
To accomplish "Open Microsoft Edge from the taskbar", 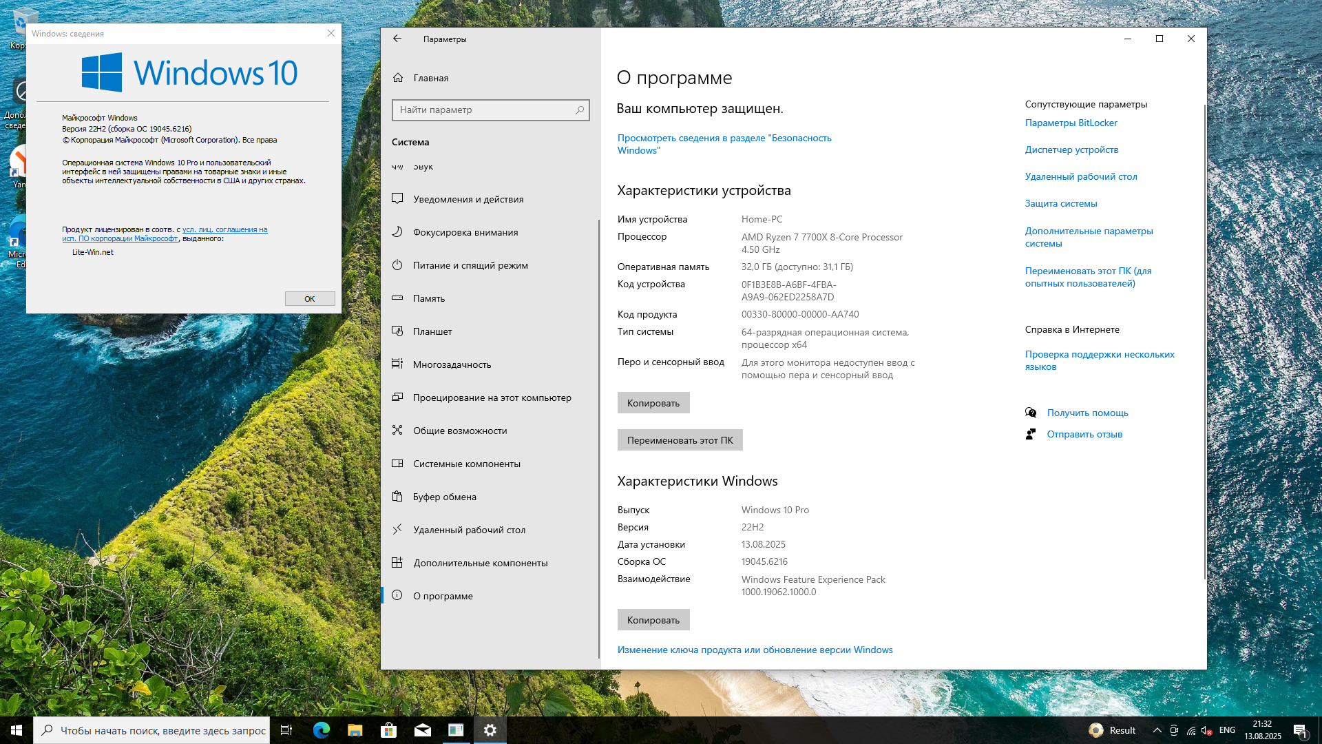I will click(x=321, y=730).
